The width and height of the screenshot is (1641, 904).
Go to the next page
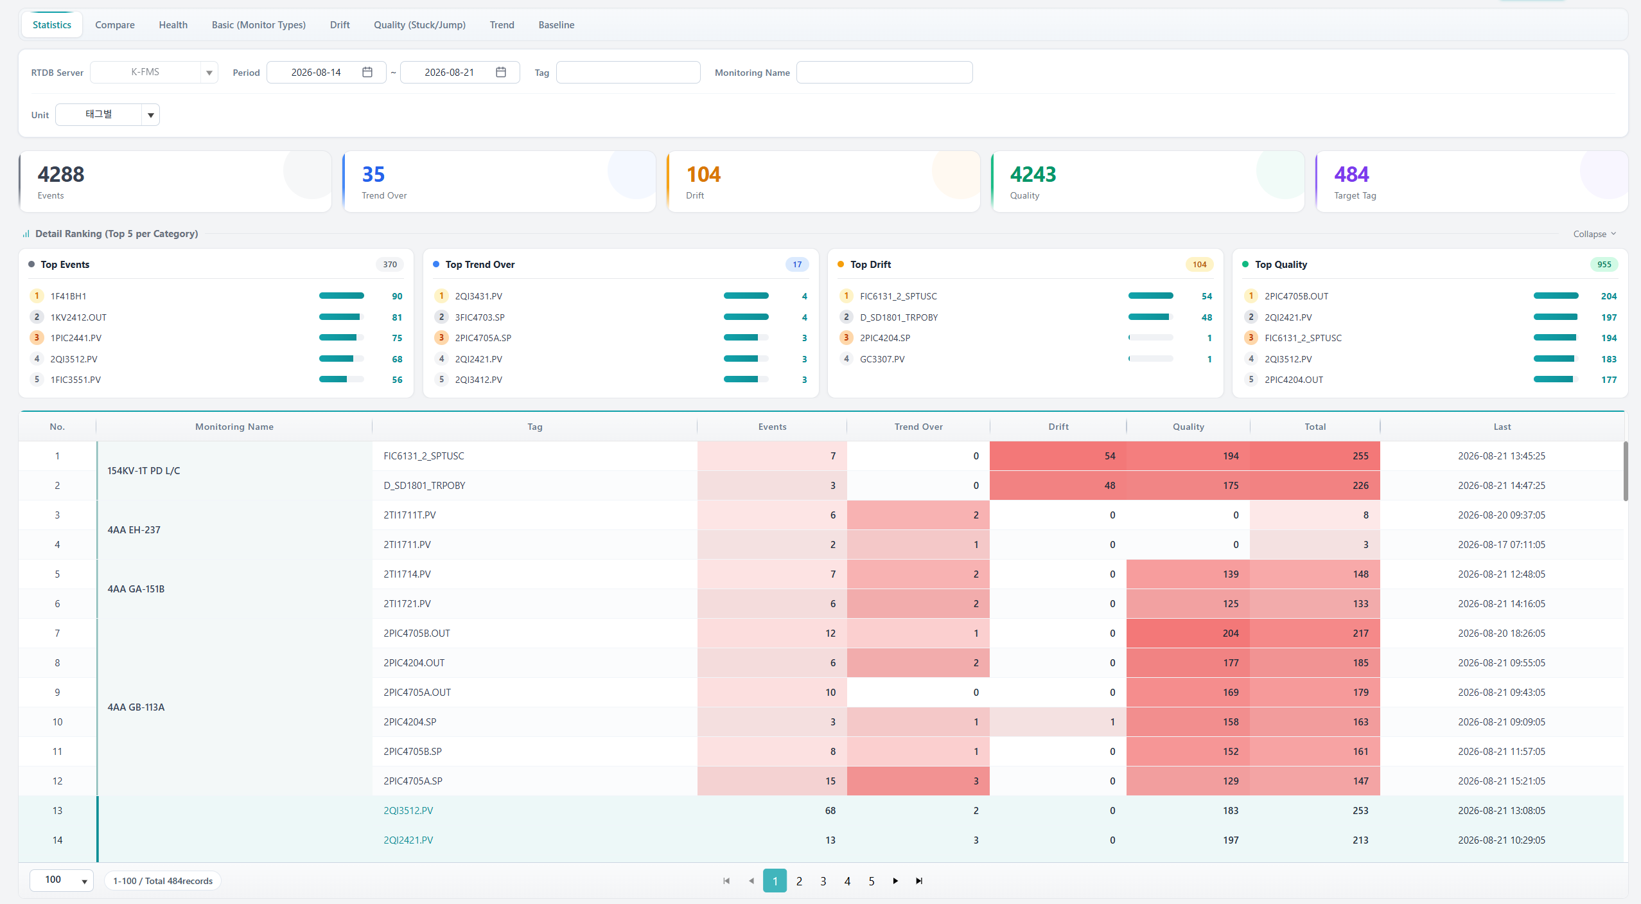coord(895,881)
